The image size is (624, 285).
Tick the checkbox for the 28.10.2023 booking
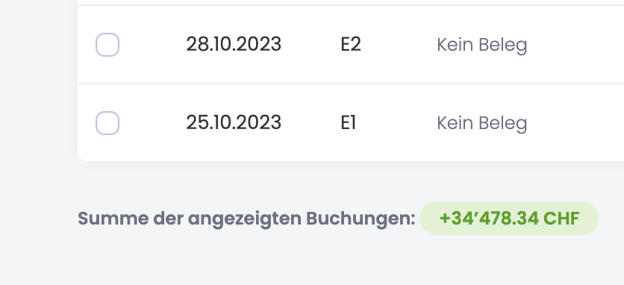coord(107,45)
